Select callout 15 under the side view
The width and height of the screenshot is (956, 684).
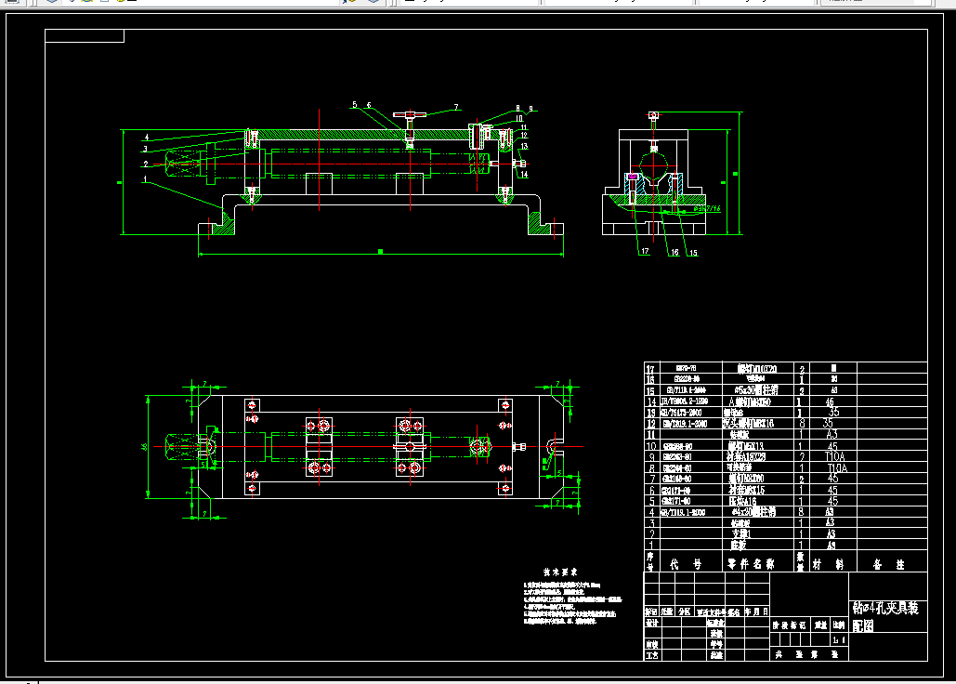[x=693, y=253]
